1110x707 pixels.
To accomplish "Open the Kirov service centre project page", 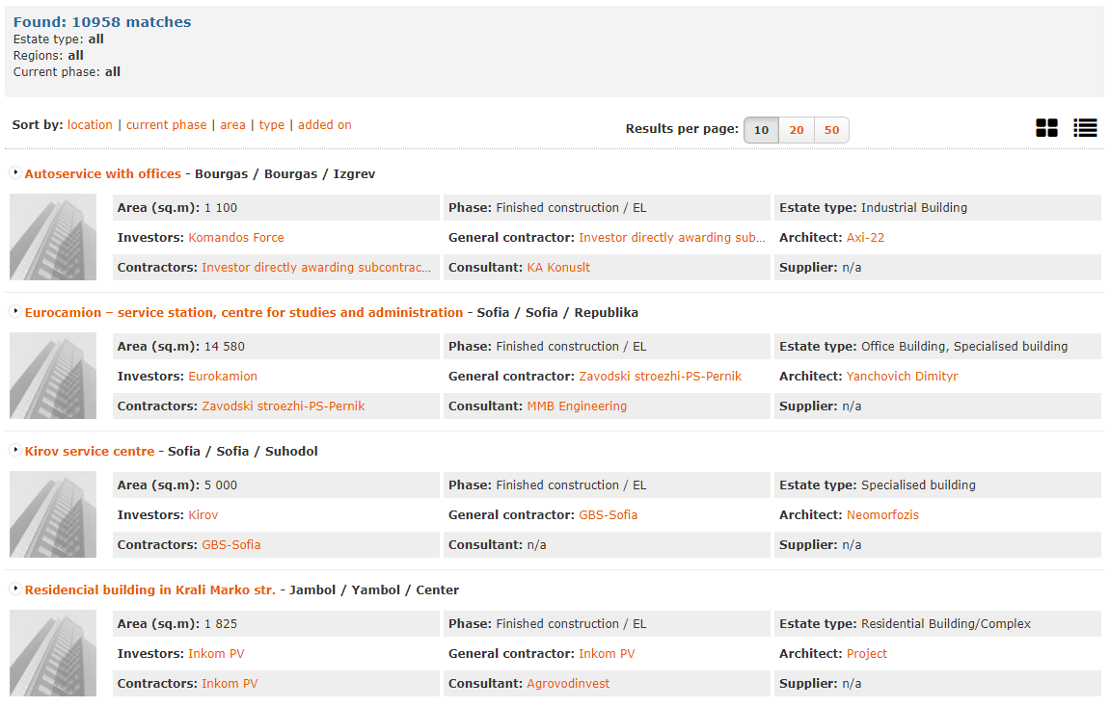I will (x=90, y=451).
